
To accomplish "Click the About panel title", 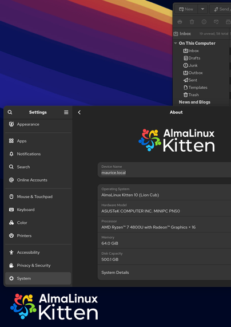I will (176, 112).
